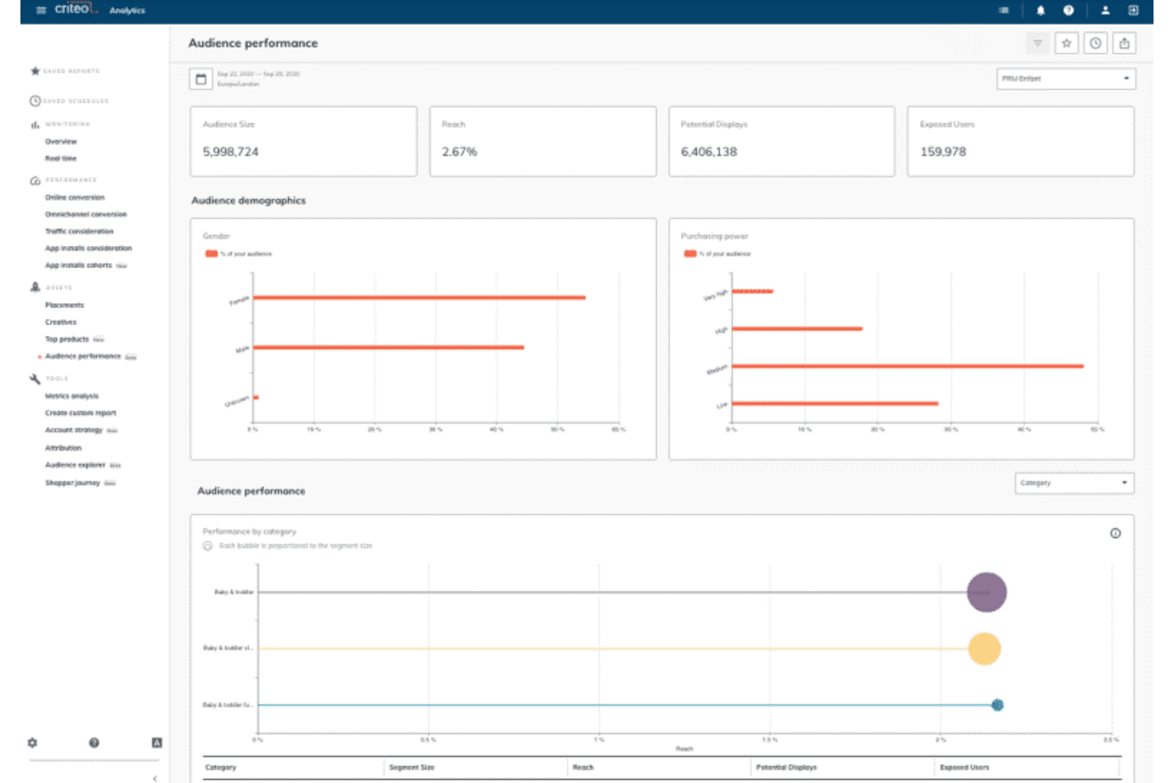Click the filter icon in the report header
Viewport: 1174px width, 783px height.
tap(1038, 44)
